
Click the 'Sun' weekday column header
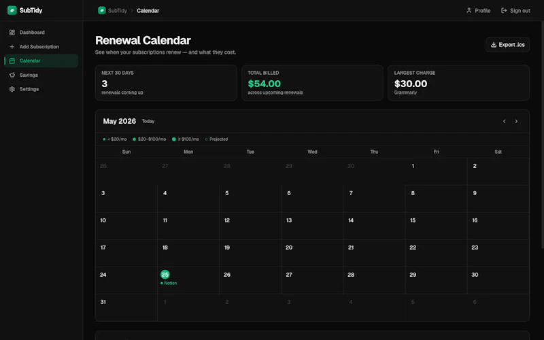(126, 152)
